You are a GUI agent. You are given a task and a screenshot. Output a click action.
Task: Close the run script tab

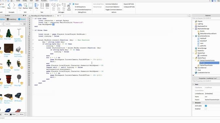click(x=60, y=16)
